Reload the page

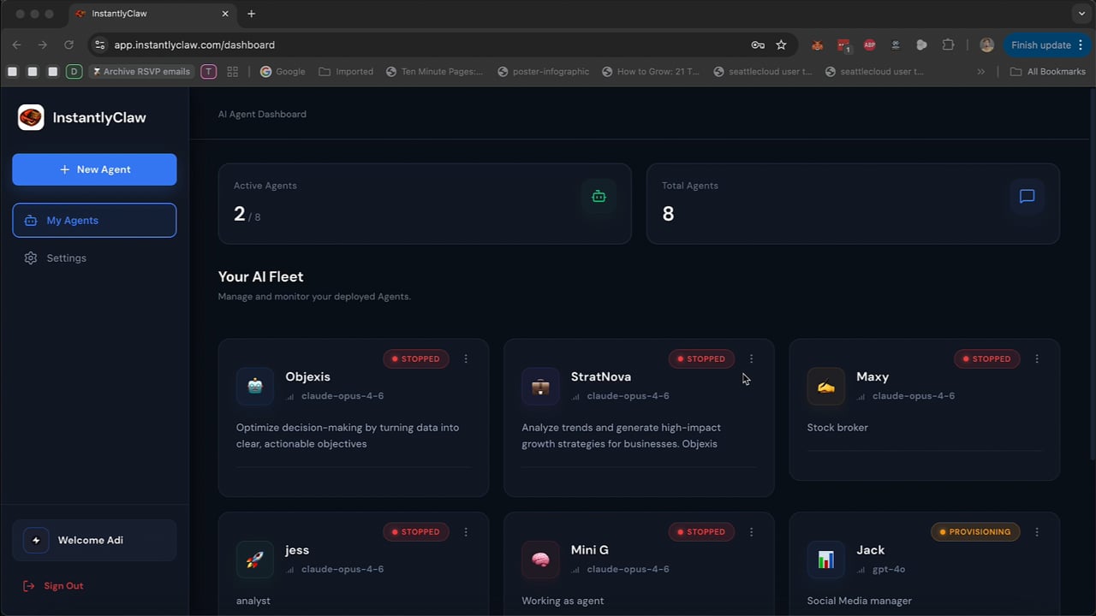point(68,44)
